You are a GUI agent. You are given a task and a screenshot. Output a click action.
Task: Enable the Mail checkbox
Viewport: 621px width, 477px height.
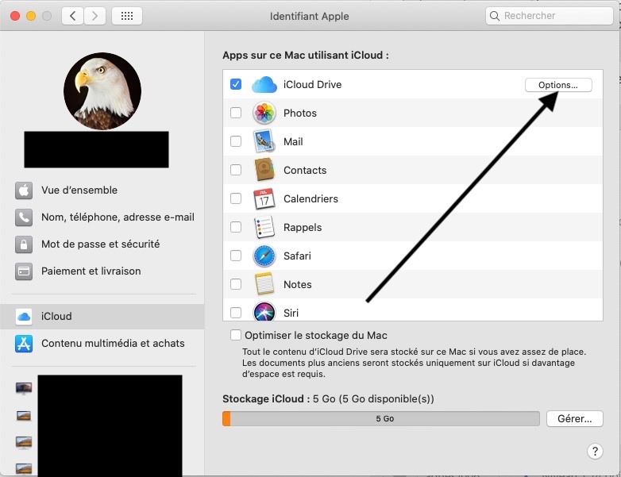(x=236, y=141)
